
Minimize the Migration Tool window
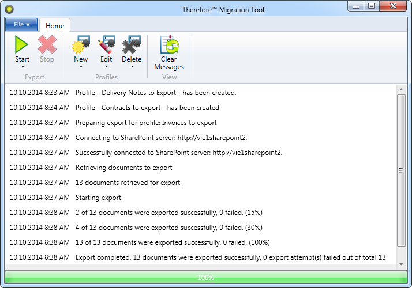point(356,6)
